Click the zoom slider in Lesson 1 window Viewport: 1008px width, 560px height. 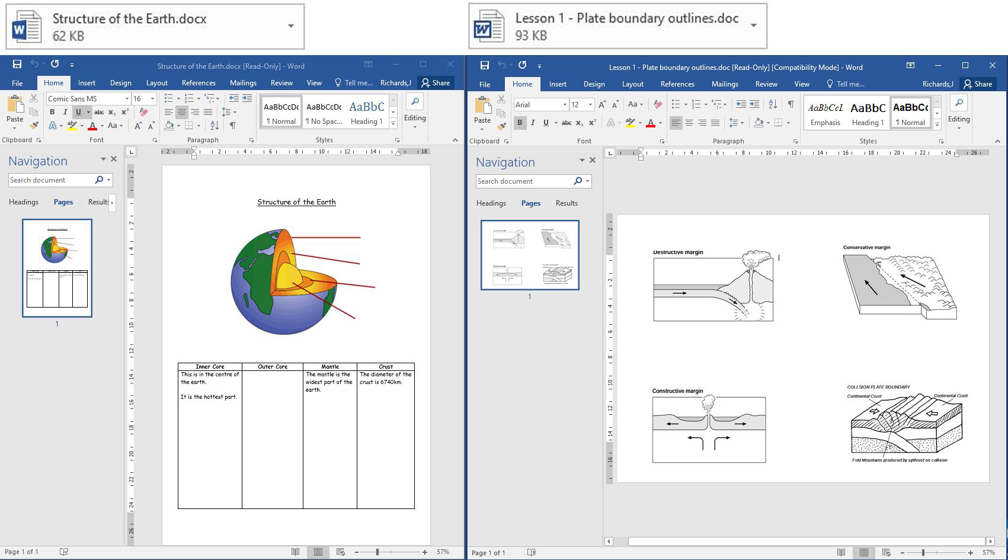point(923,552)
